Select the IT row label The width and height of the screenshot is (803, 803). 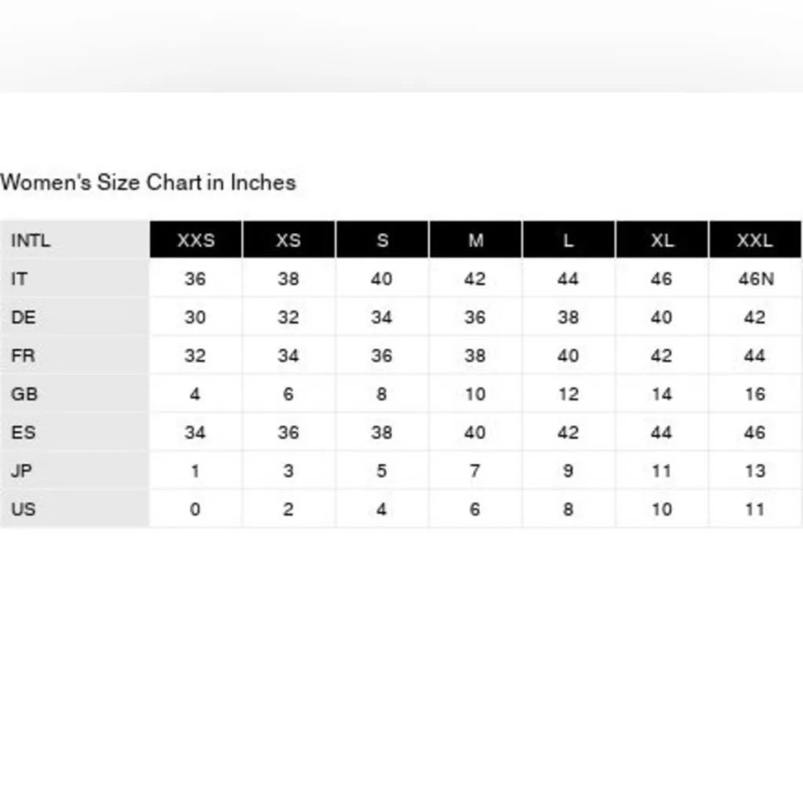[20, 279]
